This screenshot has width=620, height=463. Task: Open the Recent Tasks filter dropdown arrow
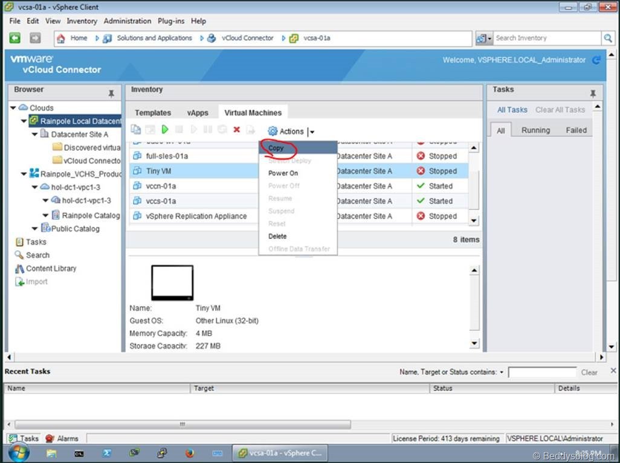coord(502,372)
